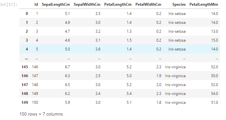Select the 54.0 PetalLengthMm value
226x120 pixels.
pyautogui.click(x=215, y=94)
